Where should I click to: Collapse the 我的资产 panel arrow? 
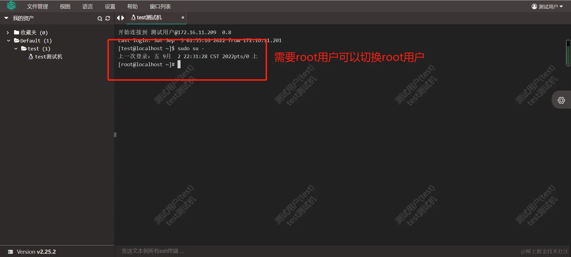click(x=6, y=18)
